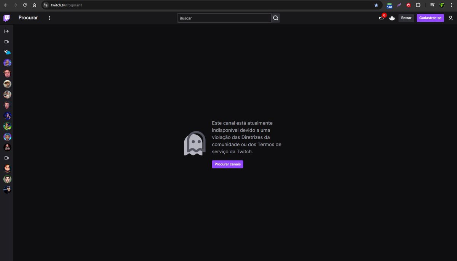Click the media playback control icon in browser toolbar
Image resolution: width=457 pixels, height=261 pixels.
point(432,5)
